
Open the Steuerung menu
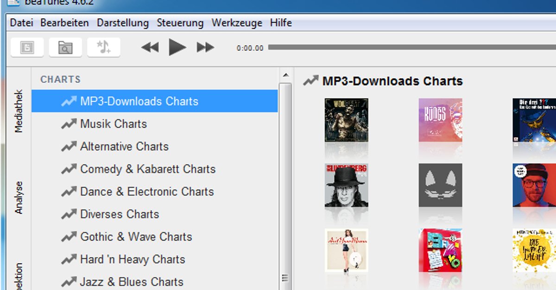180,23
